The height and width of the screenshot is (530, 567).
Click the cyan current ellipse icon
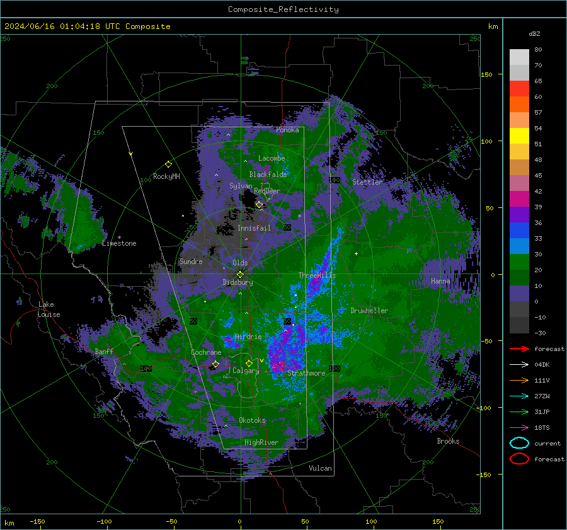click(x=519, y=443)
